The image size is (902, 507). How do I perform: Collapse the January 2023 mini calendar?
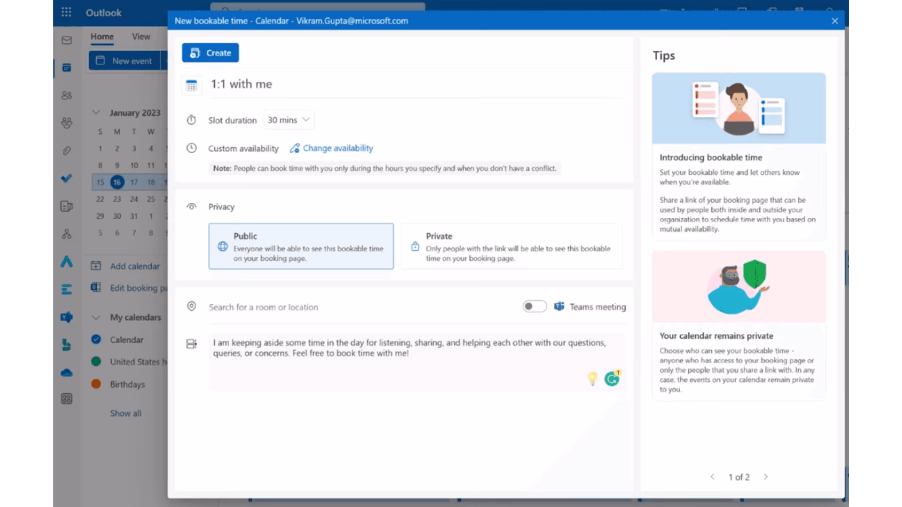96,113
